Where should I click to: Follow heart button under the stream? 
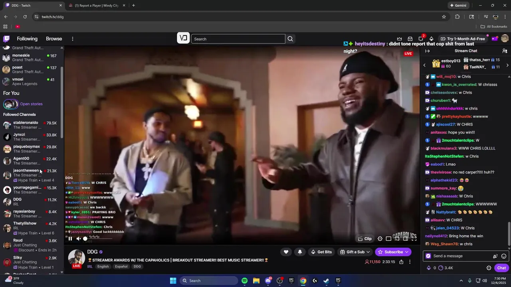(x=286, y=252)
